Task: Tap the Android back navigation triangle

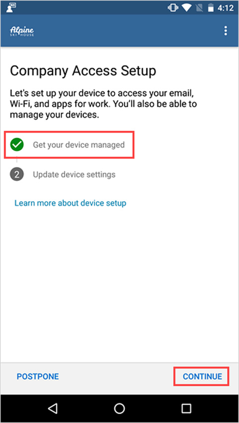Action: click(x=52, y=409)
